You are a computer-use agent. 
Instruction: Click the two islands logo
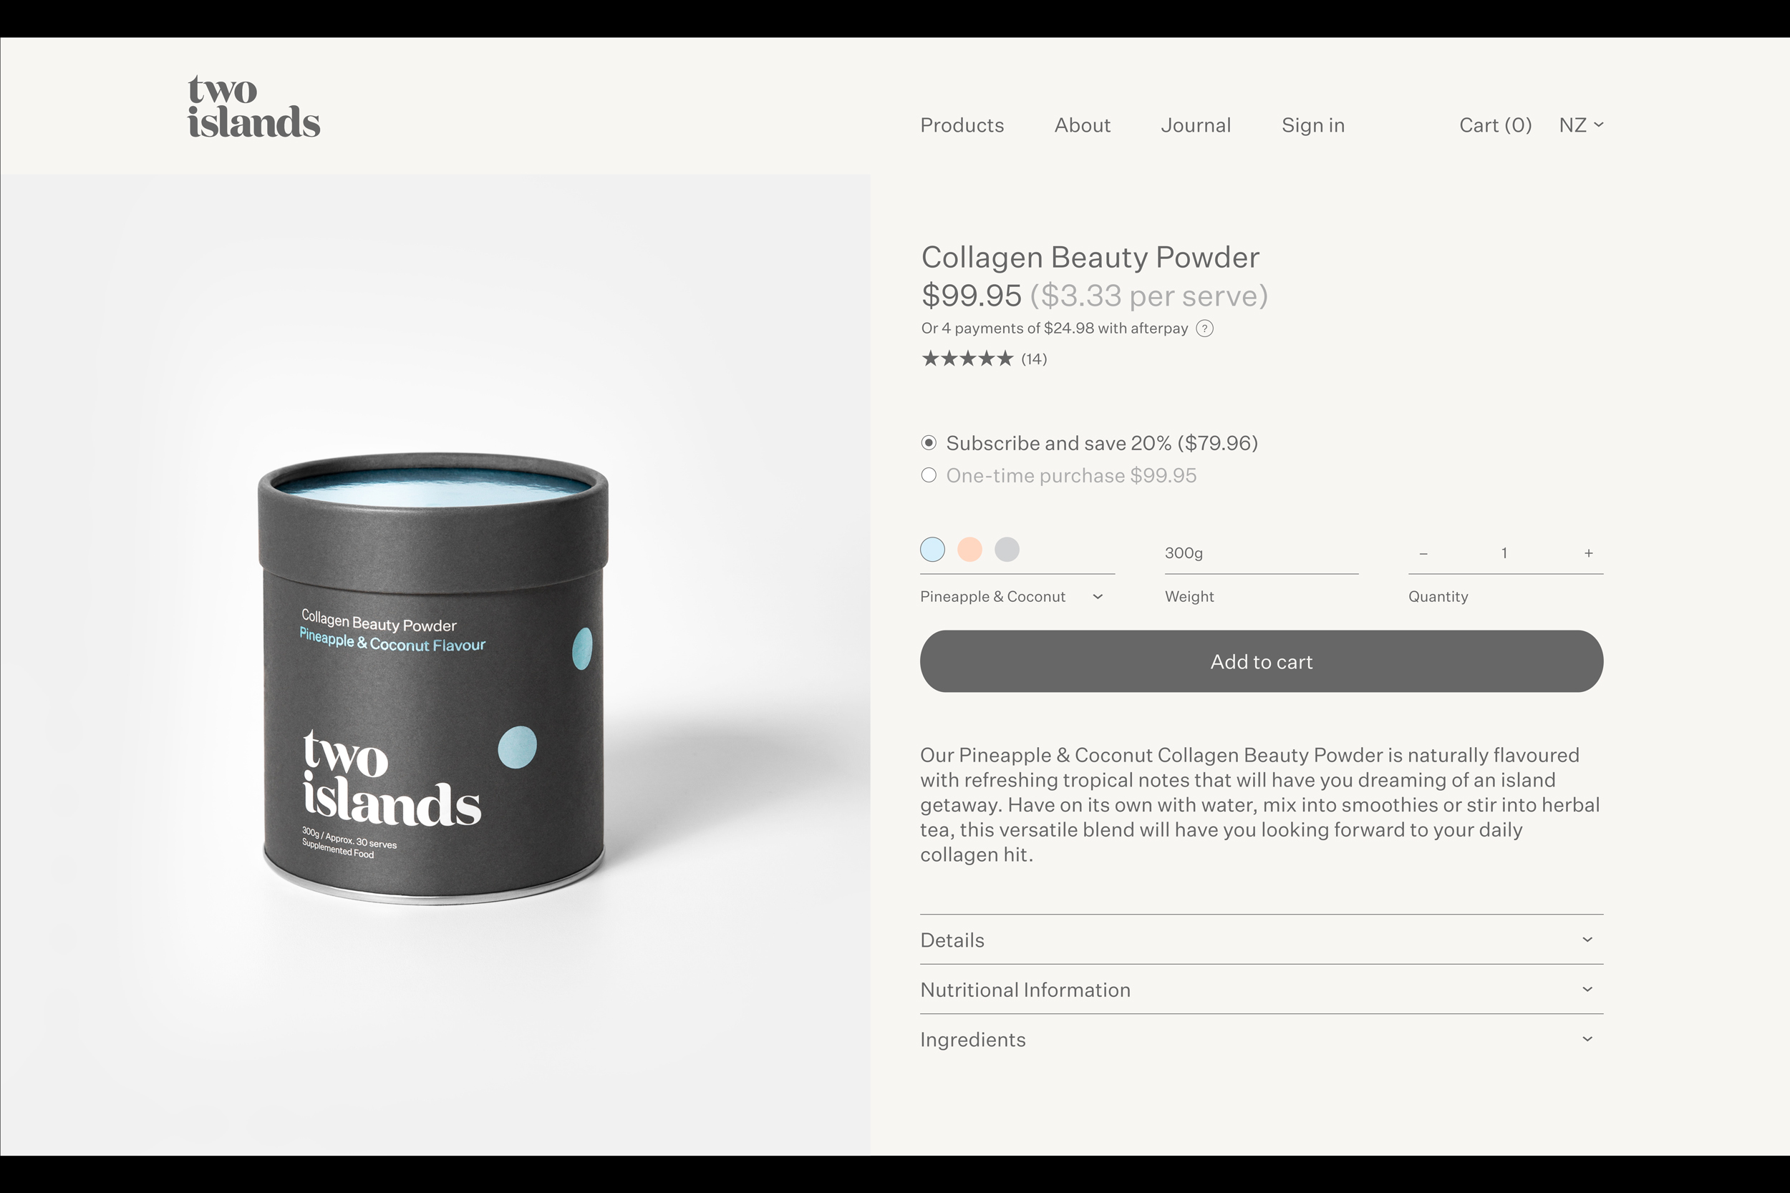(253, 107)
